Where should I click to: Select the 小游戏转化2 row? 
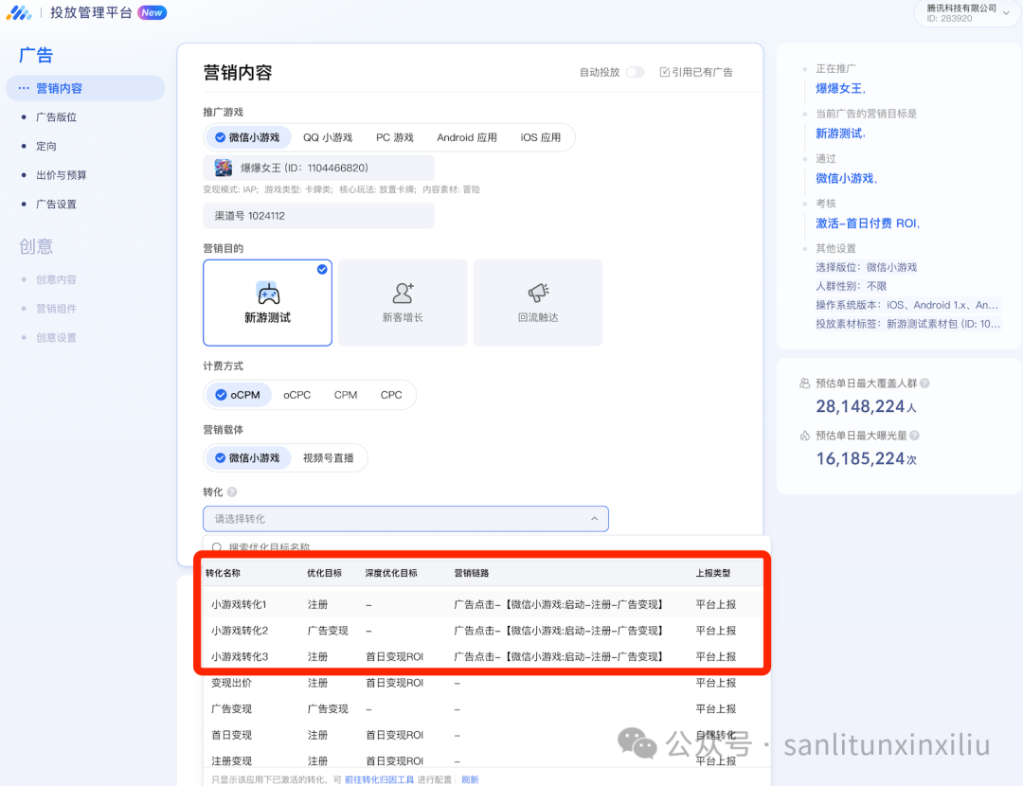click(483, 631)
